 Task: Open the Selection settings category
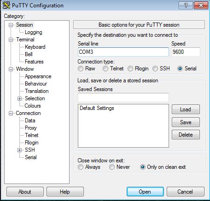[x=35, y=98]
